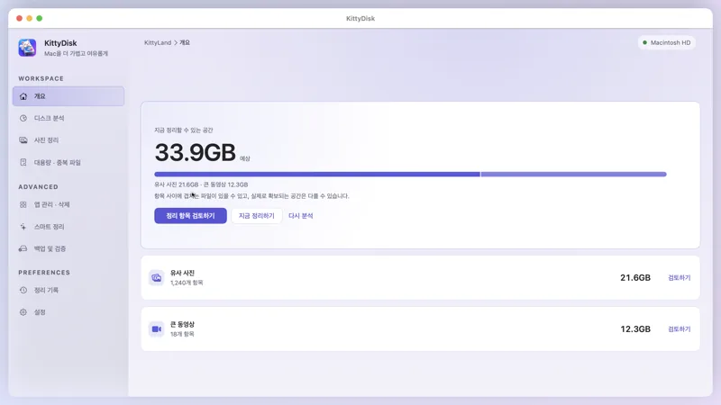The height and width of the screenshot is (405, 721).
Task: Click the WORKSPACE section header
Action: coord(41,78)
